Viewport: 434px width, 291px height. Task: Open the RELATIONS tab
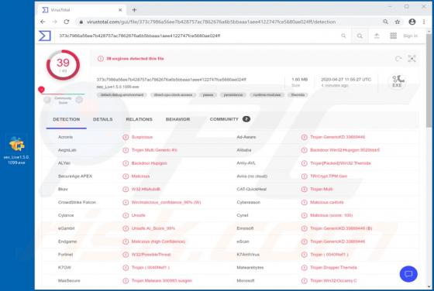coord(139,119)
